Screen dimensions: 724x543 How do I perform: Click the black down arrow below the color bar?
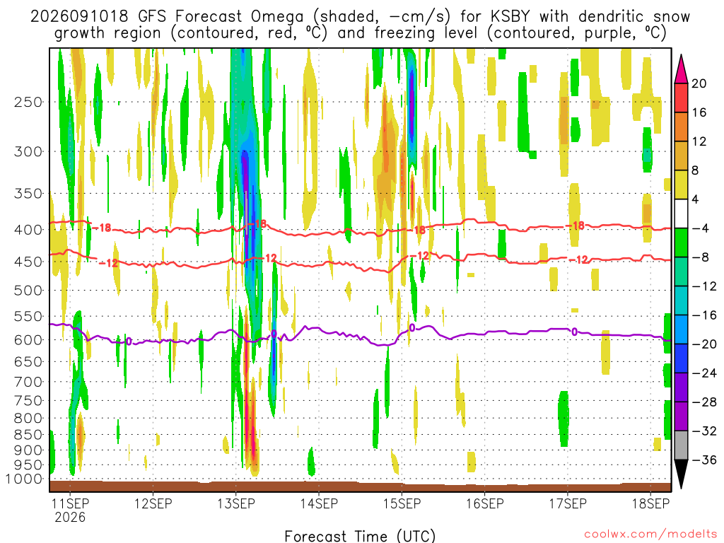coord(681,474)
